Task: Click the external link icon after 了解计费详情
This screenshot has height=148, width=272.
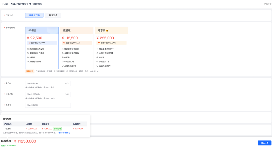Action: pyautogui.click(x=70, y=133)
